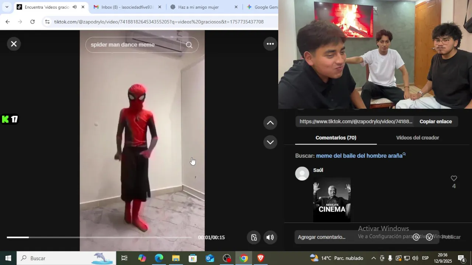Reload the TikTok page
Image resolution: width=472 pixels, height=265 pixels.
coord(32,22)
